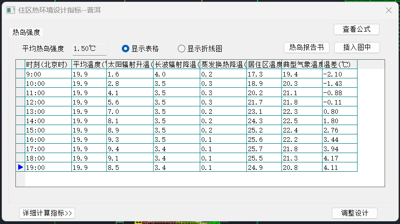Click the blue row pointer arrow at 19:00

click(x=20, y=167)
